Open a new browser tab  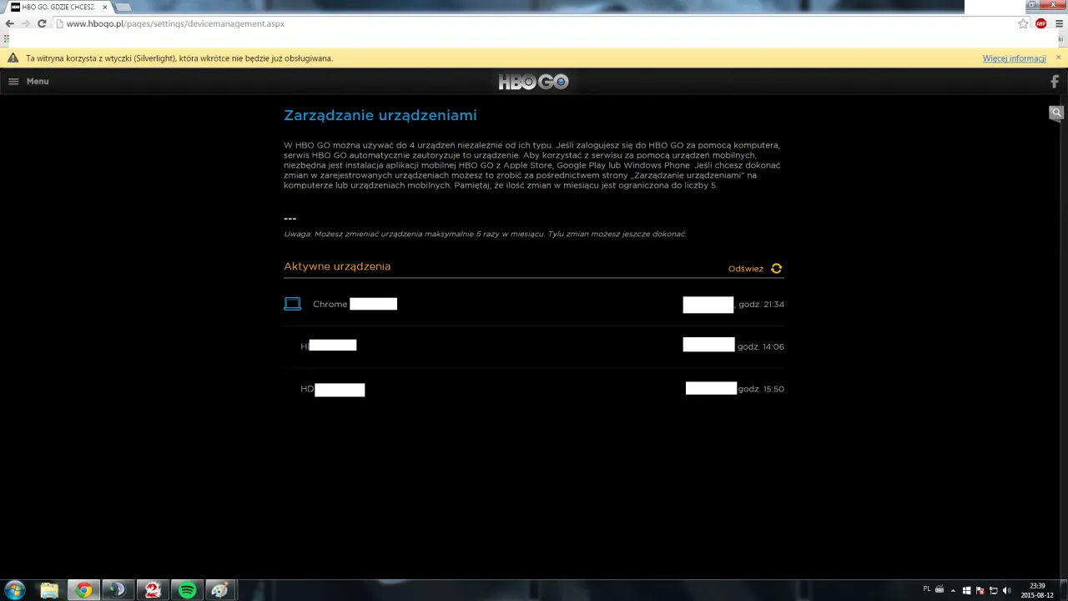point(123,7)
